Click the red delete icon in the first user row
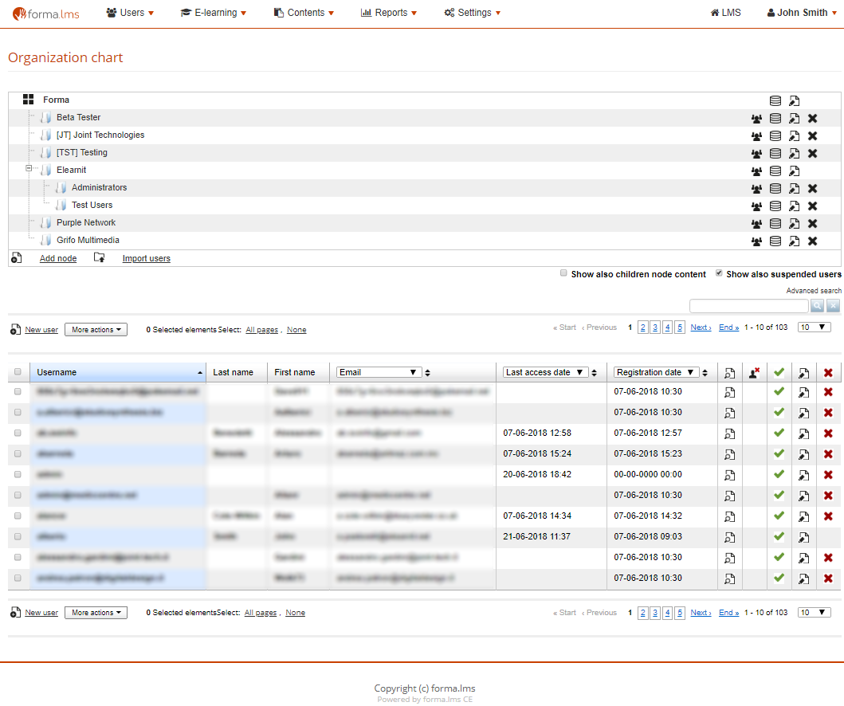The height and width of the screenshot is (706, 844). 828,392
